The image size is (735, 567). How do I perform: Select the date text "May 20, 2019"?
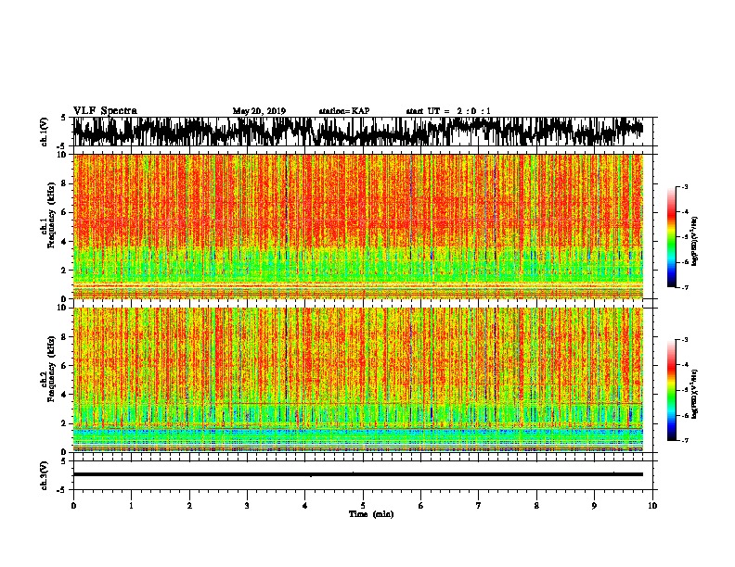pos(259,111)
